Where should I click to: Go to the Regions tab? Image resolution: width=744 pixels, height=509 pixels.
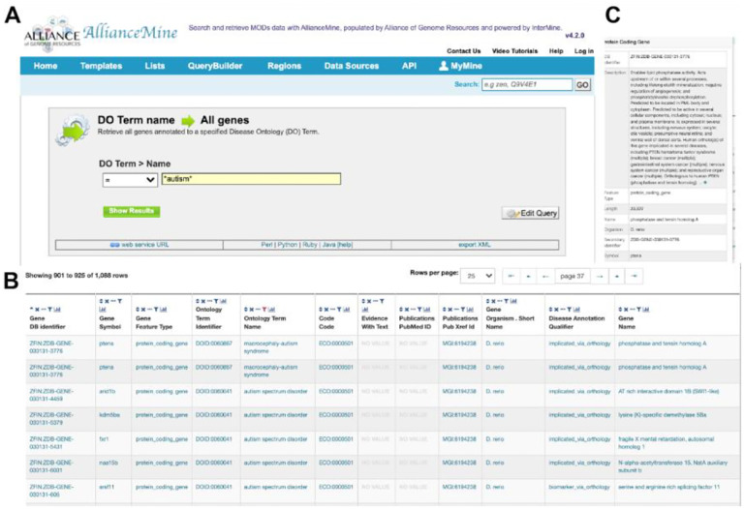[x=284, y=66]
